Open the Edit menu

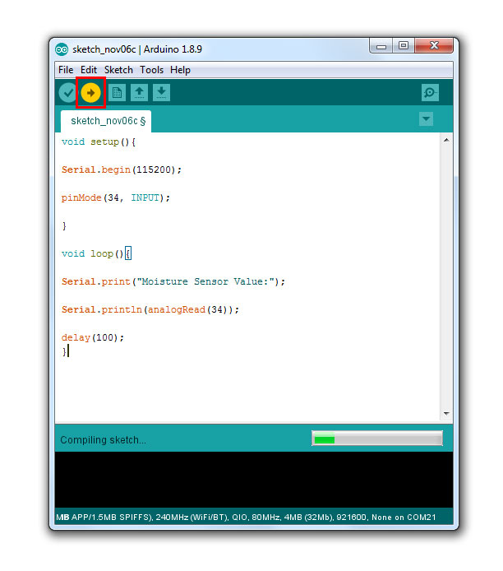[x=89, y=70]
